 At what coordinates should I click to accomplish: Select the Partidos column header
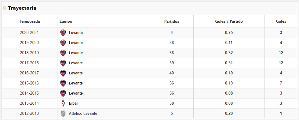click(172, 21)
